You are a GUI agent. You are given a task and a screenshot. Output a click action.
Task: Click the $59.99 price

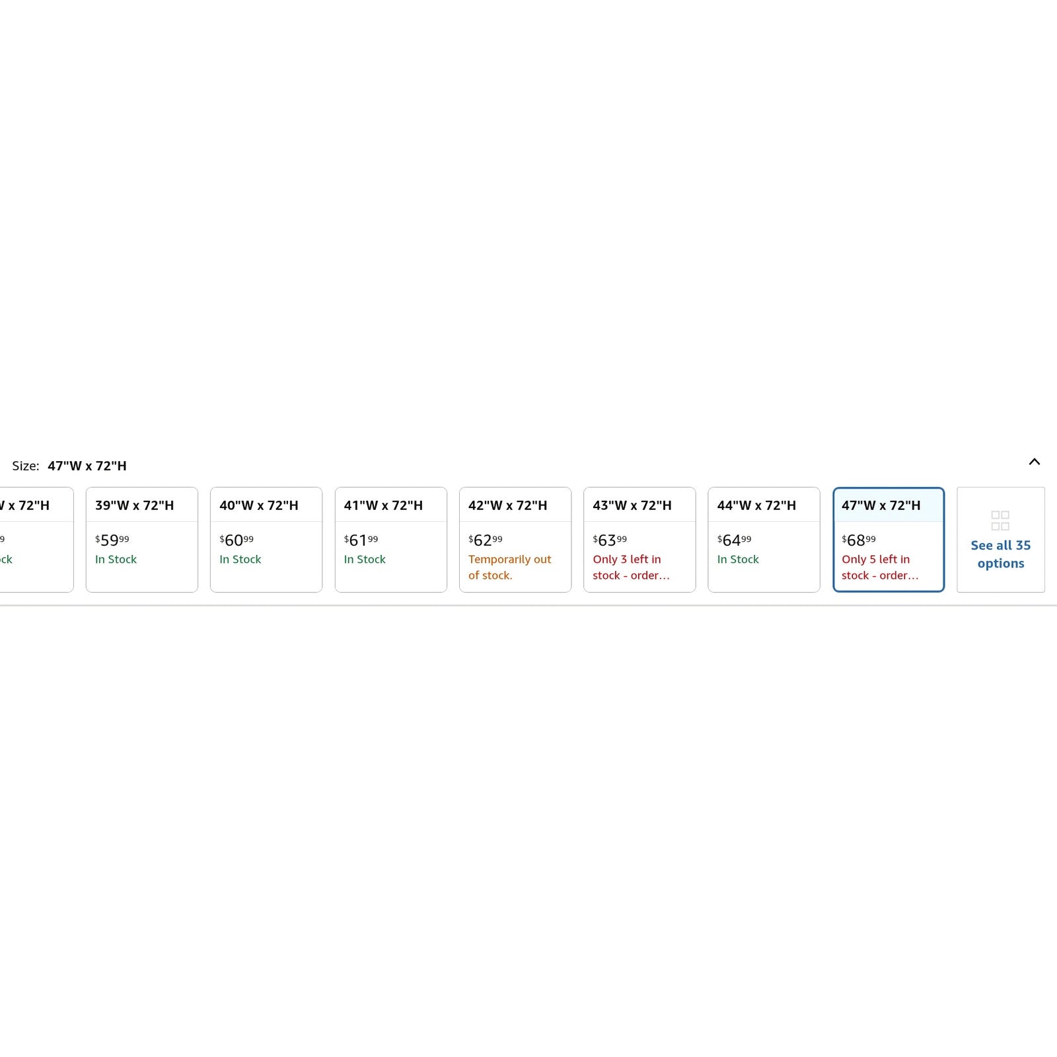click(x=112, y=540)
